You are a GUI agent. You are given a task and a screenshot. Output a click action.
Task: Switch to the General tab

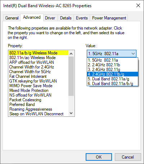[x=12, y=18]
